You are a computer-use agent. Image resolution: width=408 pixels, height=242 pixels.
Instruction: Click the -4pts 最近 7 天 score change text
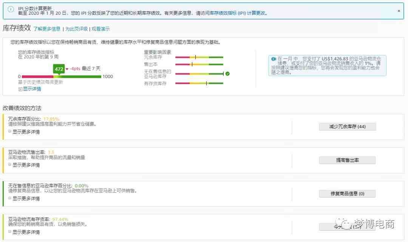pos(85,68)
